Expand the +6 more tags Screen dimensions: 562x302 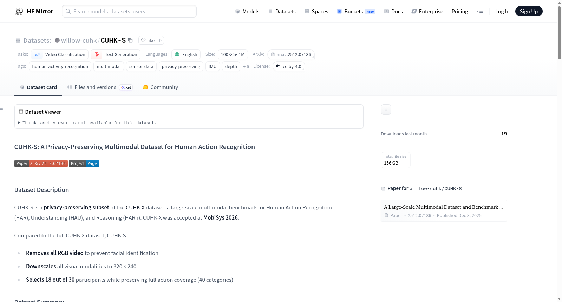point(246,67)
